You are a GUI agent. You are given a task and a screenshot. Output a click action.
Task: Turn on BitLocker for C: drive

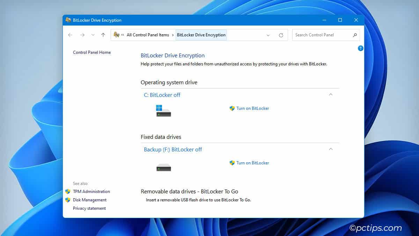click(252, 108)
